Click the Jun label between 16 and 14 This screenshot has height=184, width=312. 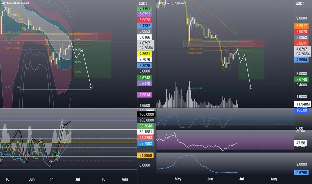tap(32, 179)
